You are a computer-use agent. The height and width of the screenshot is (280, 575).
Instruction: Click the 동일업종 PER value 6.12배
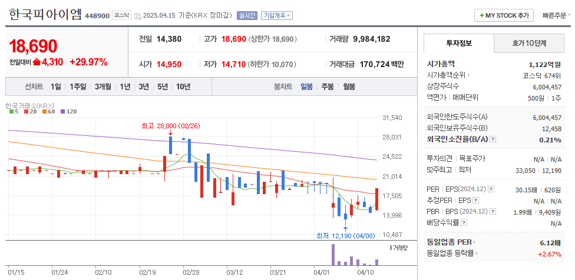(551, 242)
